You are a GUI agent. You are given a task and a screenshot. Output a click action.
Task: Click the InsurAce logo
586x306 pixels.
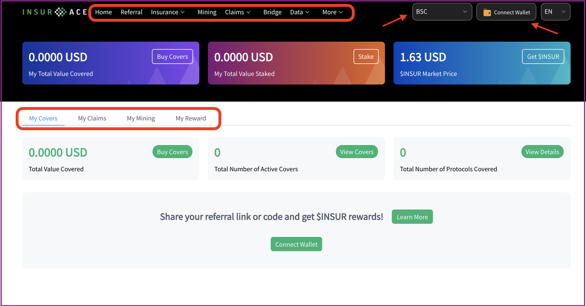tap(55, 12)
